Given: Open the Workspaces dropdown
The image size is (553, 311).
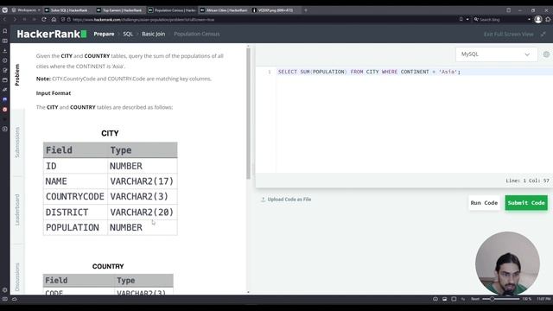Looking at the screenshot, I should pos(26,10).
